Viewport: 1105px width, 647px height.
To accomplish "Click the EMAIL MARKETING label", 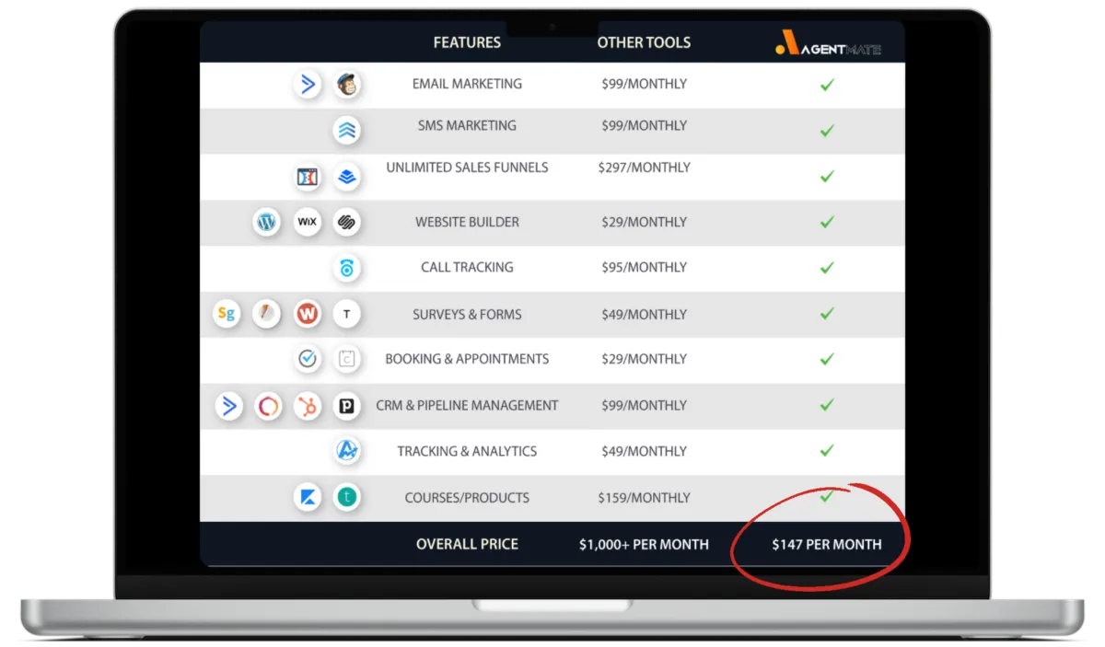I will (467, 84).
